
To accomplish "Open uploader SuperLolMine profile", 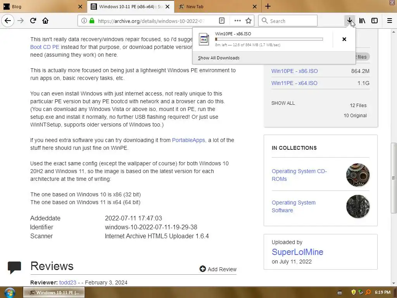I will pos(297,252).
